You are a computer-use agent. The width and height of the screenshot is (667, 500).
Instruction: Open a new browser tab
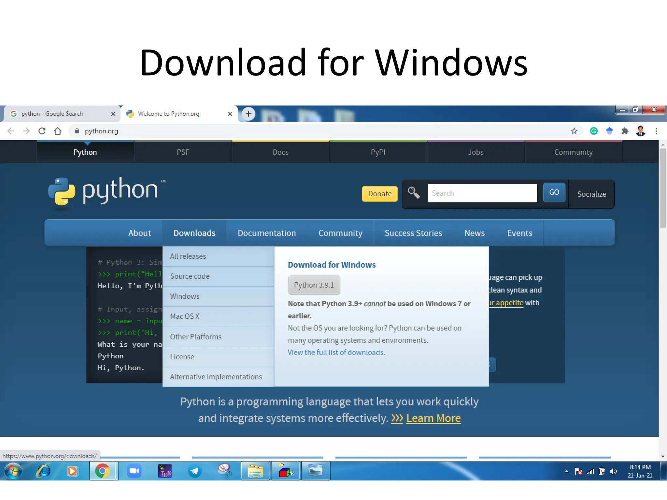point(248,114)
